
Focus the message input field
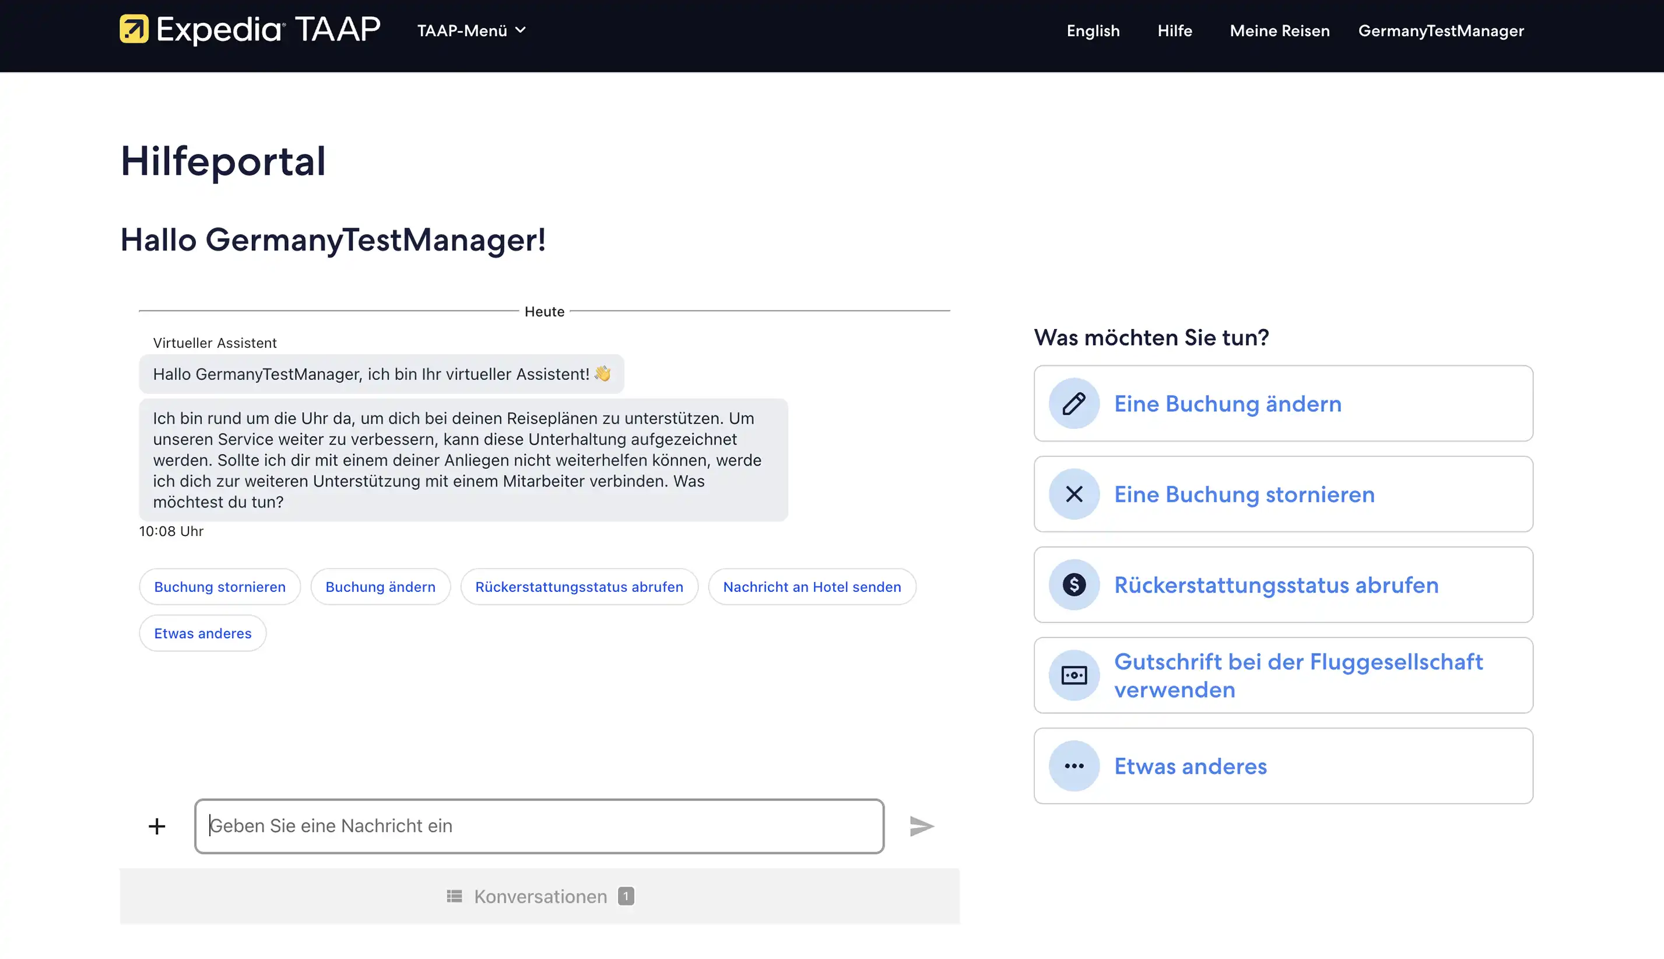pyautogui.click(x=539, y=826)
